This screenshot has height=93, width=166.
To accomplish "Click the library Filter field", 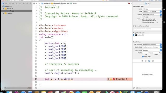I will [149, 88].
